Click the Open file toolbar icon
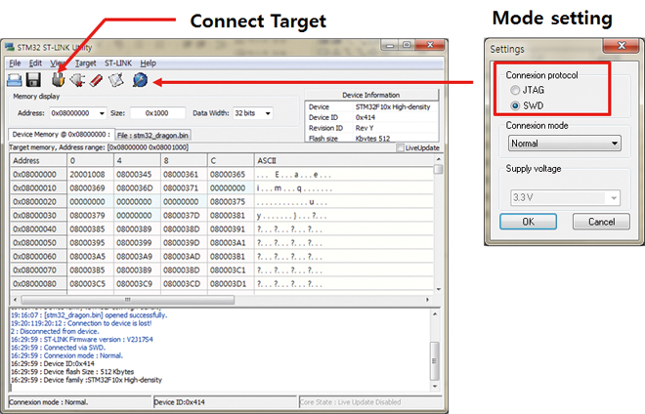The width and height of the screenshot is (645, 414). (x=15, y=80)
